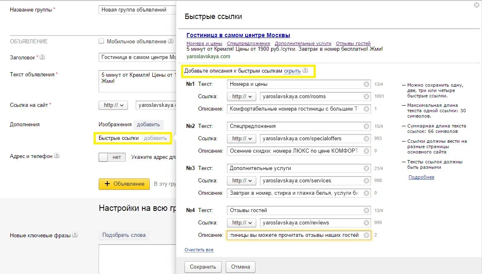Click help icon next to 'скрыть' link
The height and width of the screenshot is (274, 482).
tap(305, 71)
